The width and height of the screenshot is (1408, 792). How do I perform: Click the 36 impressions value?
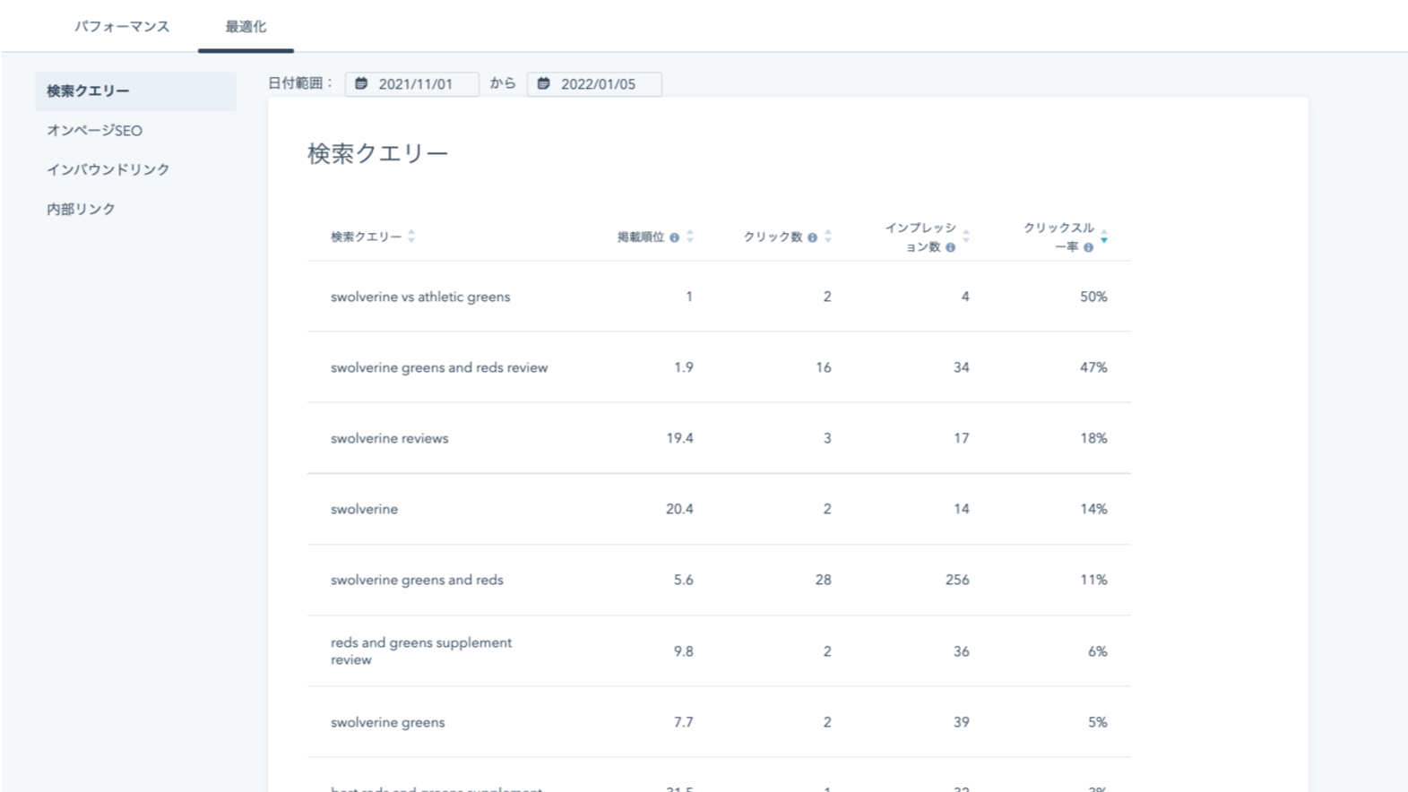[962, 651]
